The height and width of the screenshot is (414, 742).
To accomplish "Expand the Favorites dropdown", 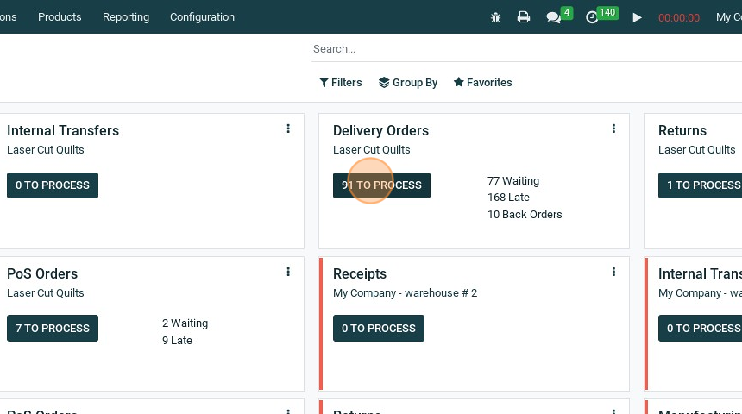I will click(x=483, y=83).
